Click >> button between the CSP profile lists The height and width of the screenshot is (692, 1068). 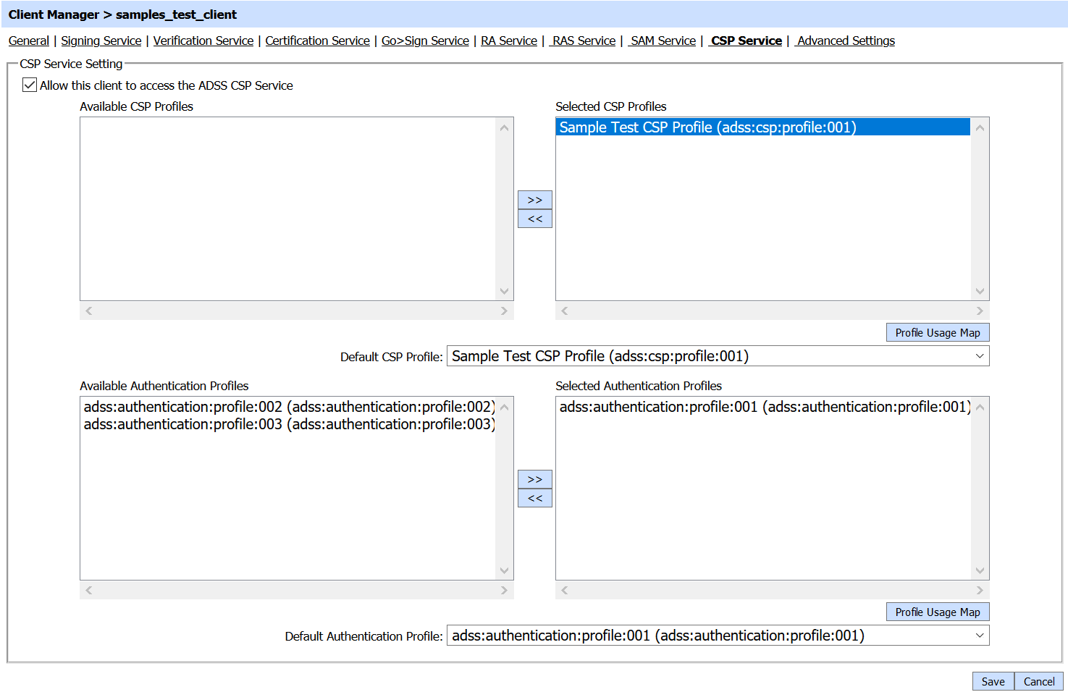pos(534,200)
